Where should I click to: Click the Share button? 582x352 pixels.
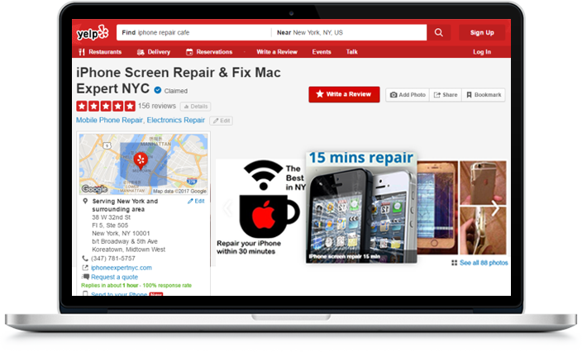click(x=446, y=95)
